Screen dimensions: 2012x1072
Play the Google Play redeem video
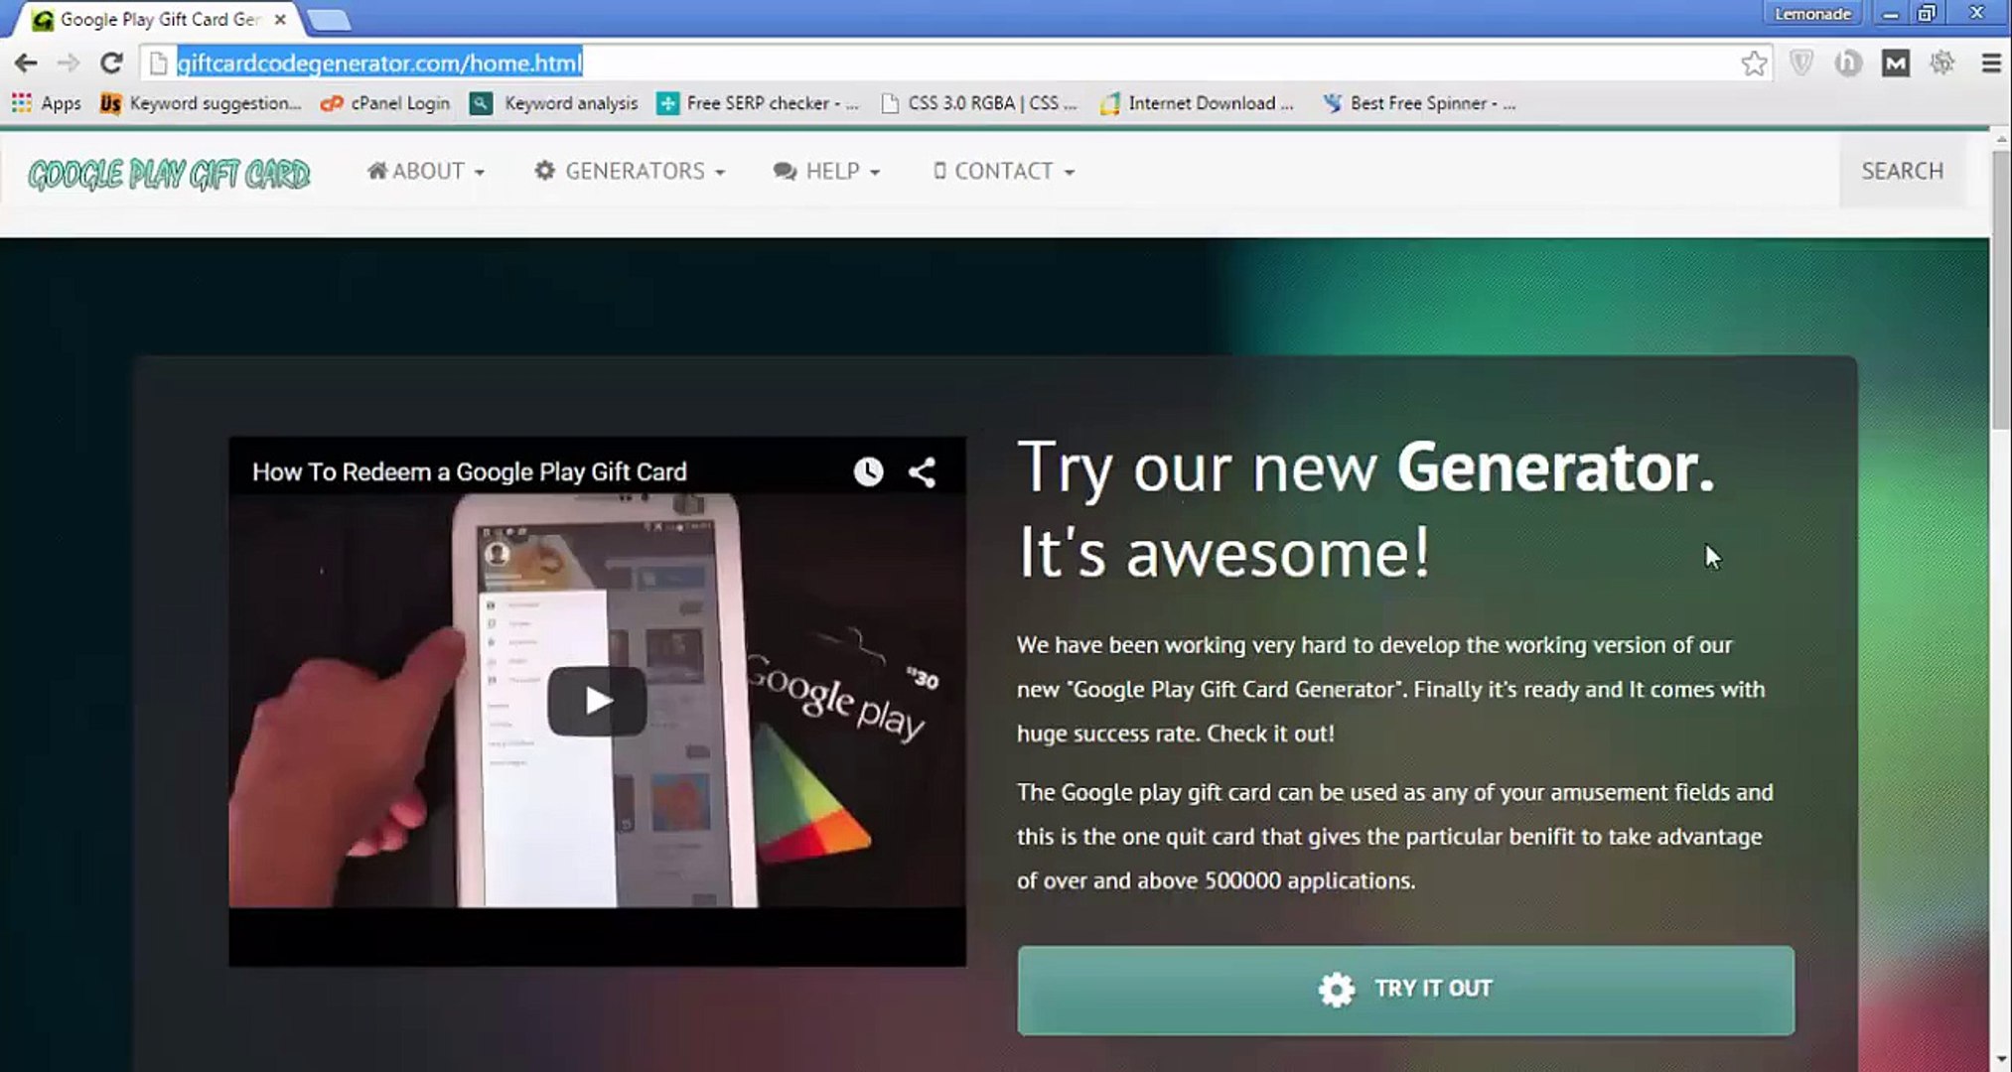pos(597,701)
